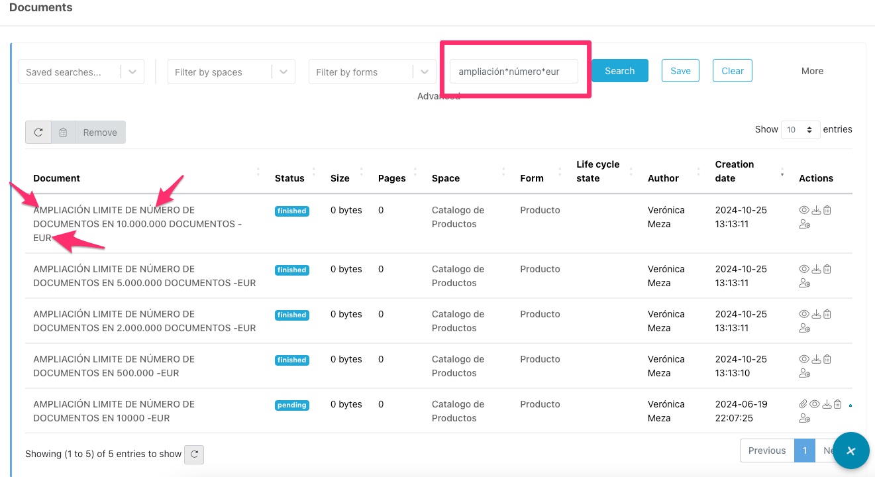875x477 pixels.
Task: Download the 10.000.000 DOCUMENTOS document
Action: pos(816,211)
